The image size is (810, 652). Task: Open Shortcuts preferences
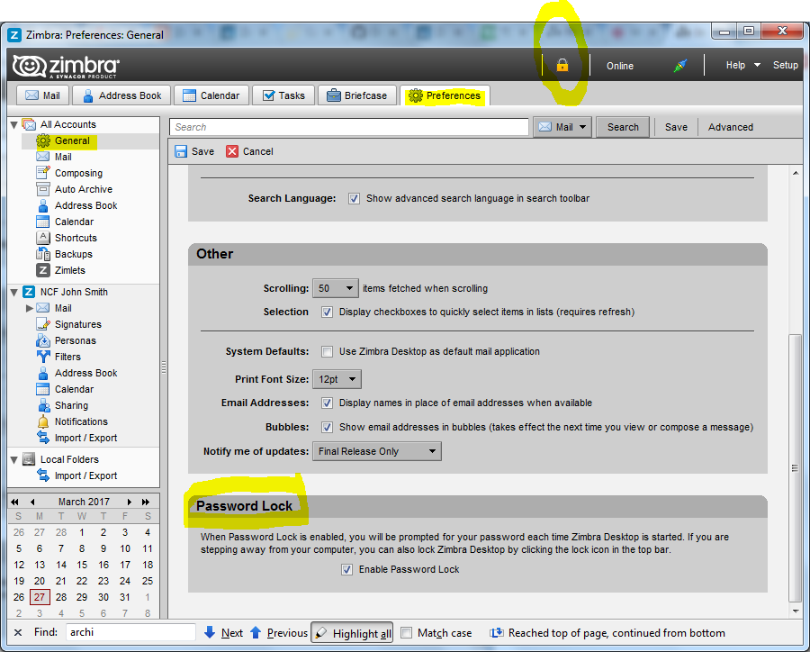[x=76, y=238]
